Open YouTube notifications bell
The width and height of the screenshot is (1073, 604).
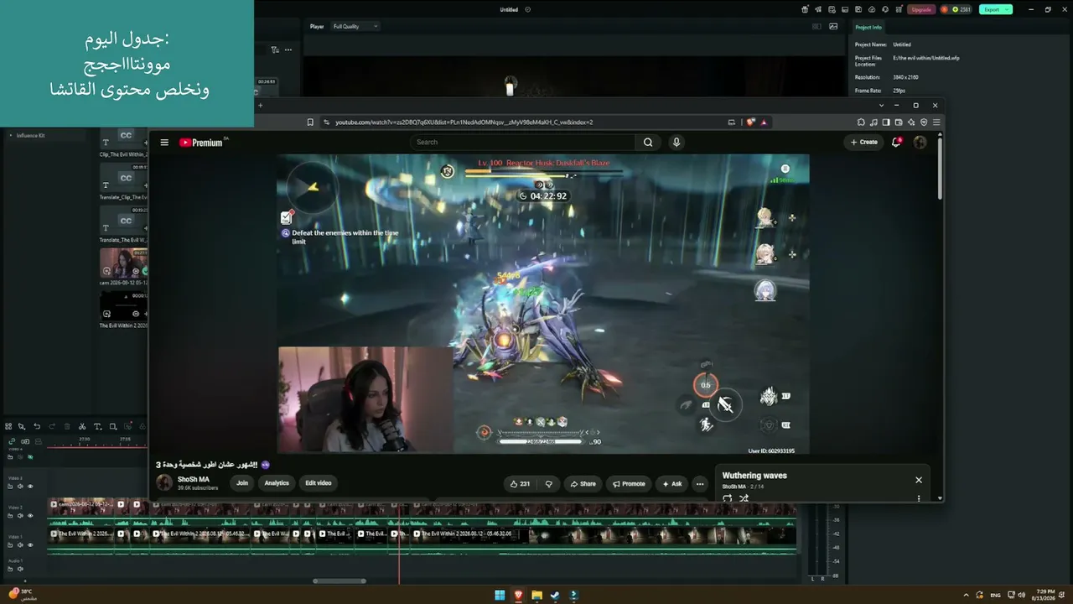(x=896, y=143)
